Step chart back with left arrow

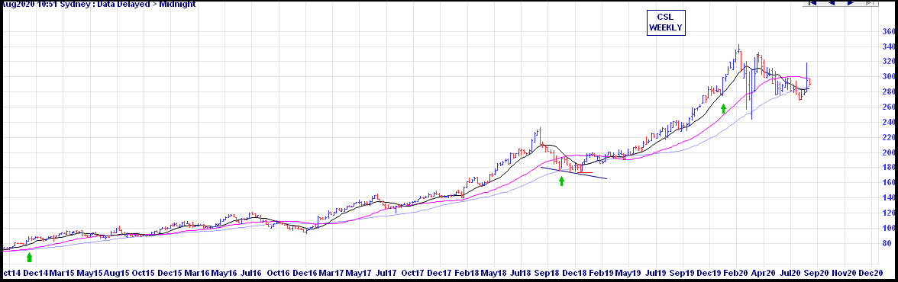pos(832,3)
